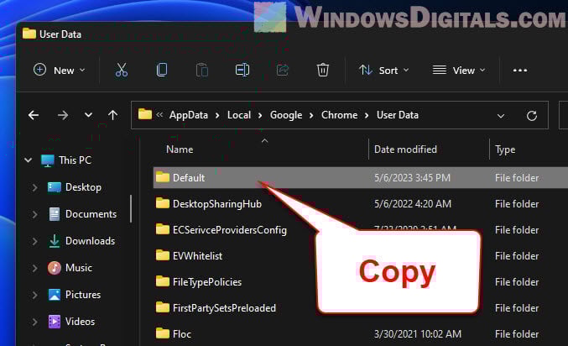Expand the Downloads tree node
This screenshot has width=568, height=346.
click(x=34, y=241)
